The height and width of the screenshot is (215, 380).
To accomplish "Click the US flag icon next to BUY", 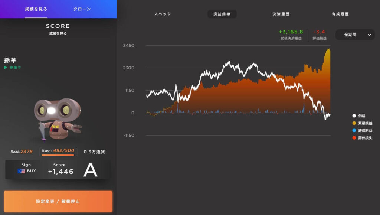I will (x=22, y=171).
